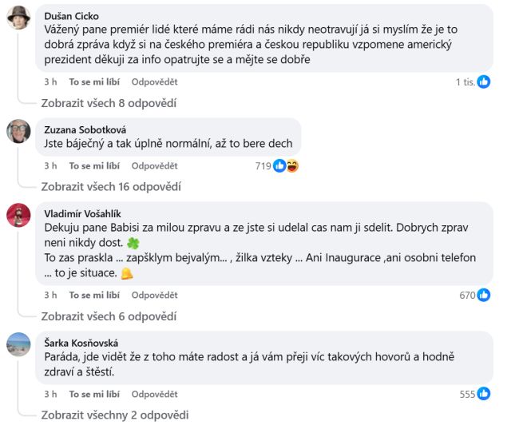Expand 'Zobrazit všechny 2 odpovědi'
The height and width of the screenshot is (429, 511).
(115, 415)
